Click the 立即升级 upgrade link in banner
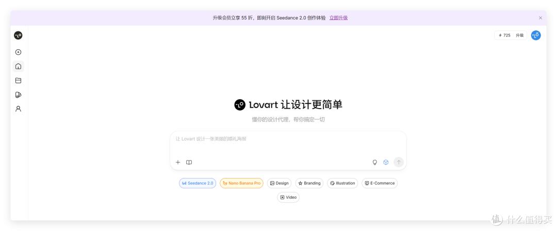This screenshot has width=557, height=231. tap(338, 17)
